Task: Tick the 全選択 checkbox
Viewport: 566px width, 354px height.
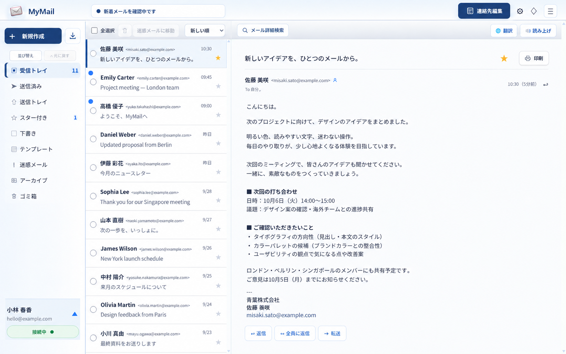Action: click(x=94, y=31)
